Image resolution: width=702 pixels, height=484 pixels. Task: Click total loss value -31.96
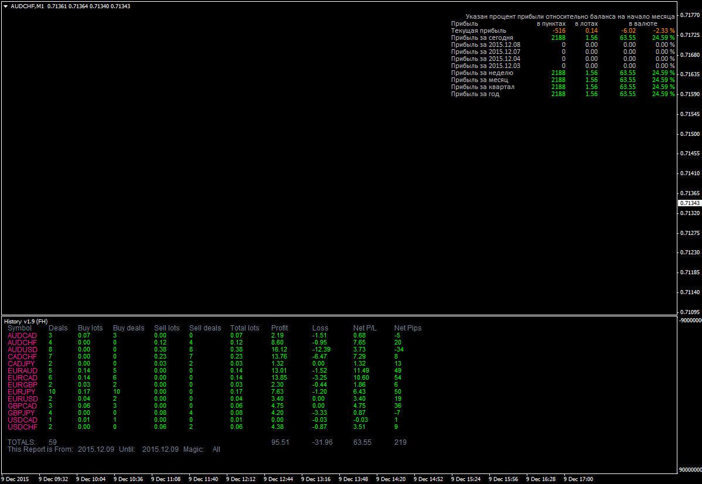[x=322, y=442]
